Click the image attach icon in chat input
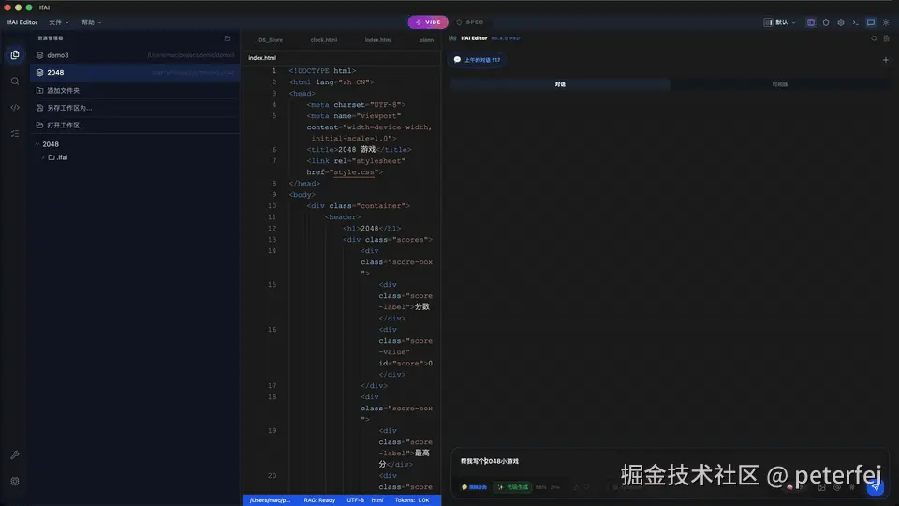Image resolution: width=899 pixels, height=506 pixels. coord(821,487)
